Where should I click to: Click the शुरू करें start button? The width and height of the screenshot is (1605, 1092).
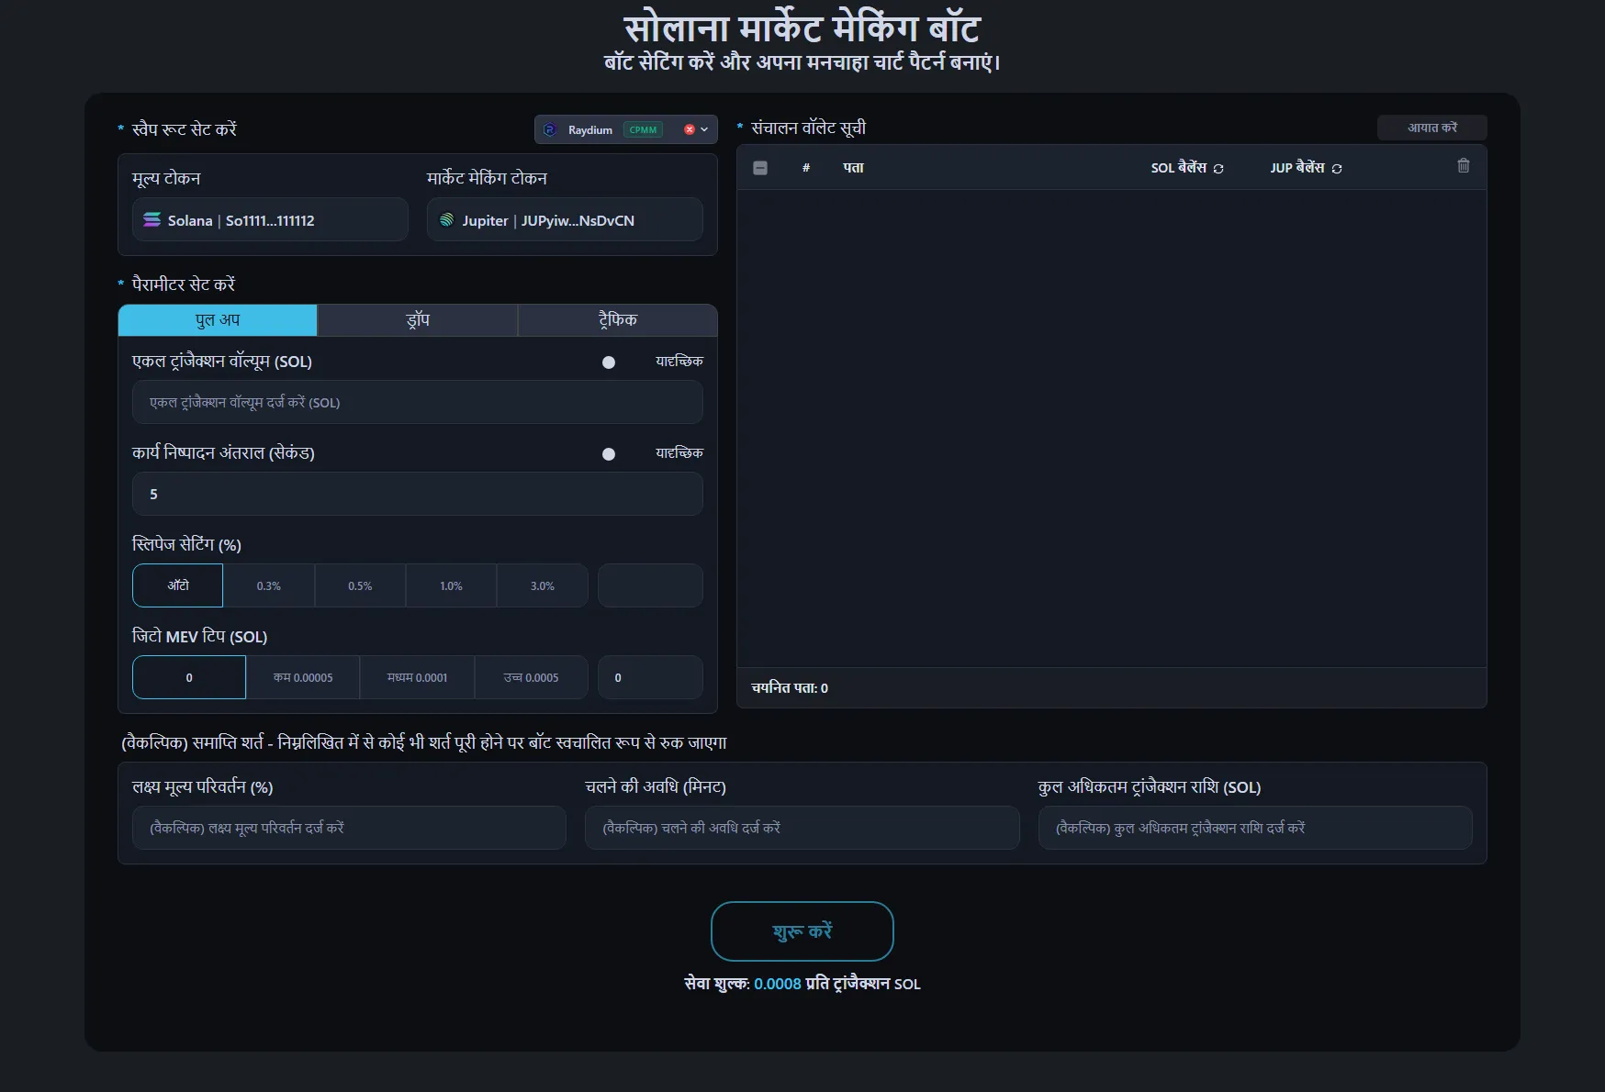click(x=802, y=931)
